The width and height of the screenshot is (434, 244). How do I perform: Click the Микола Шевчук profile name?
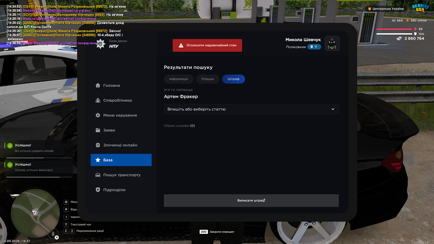click(303, 40)
